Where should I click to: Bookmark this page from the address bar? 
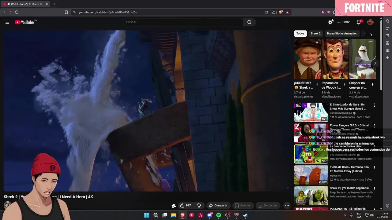tap(66, 12)
